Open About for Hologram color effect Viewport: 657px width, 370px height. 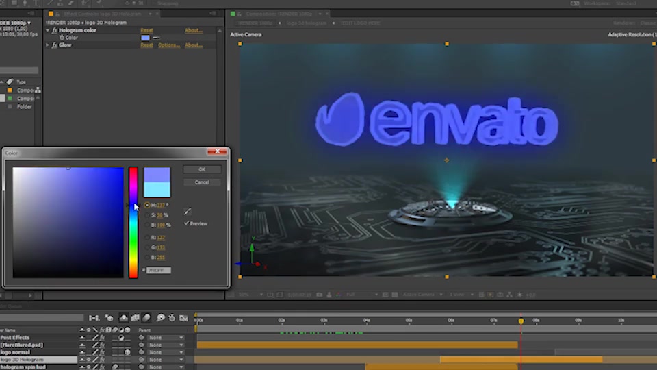[194, 30]
